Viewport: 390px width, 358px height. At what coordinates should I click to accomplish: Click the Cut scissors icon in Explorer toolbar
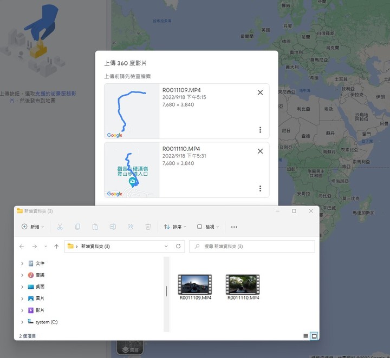pyautogui.click(x=60, y=227)
